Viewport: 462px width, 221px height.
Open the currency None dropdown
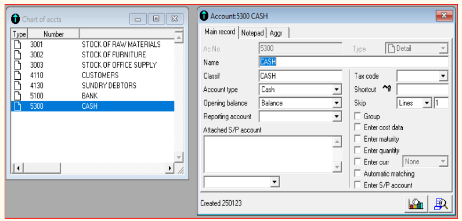443,161
